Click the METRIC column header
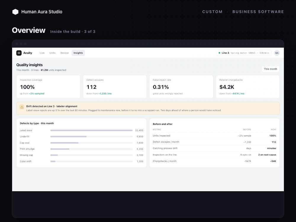Image resolution: width=296 pixels, height=222 pixels. pyautogui.click(x=157, y=130)
